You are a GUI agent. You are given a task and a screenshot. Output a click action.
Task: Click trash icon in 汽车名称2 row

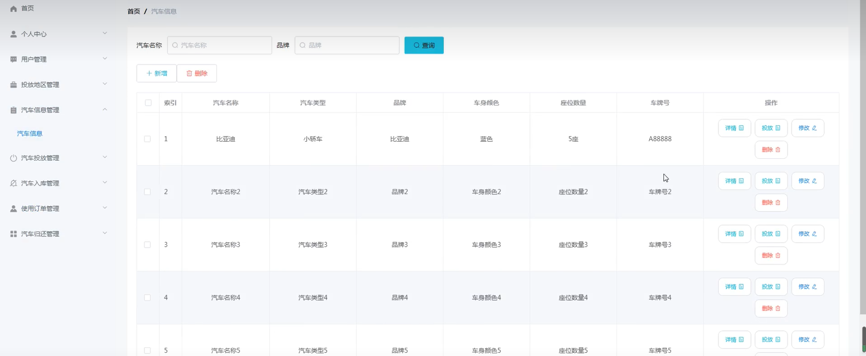(x=778, y=203)
